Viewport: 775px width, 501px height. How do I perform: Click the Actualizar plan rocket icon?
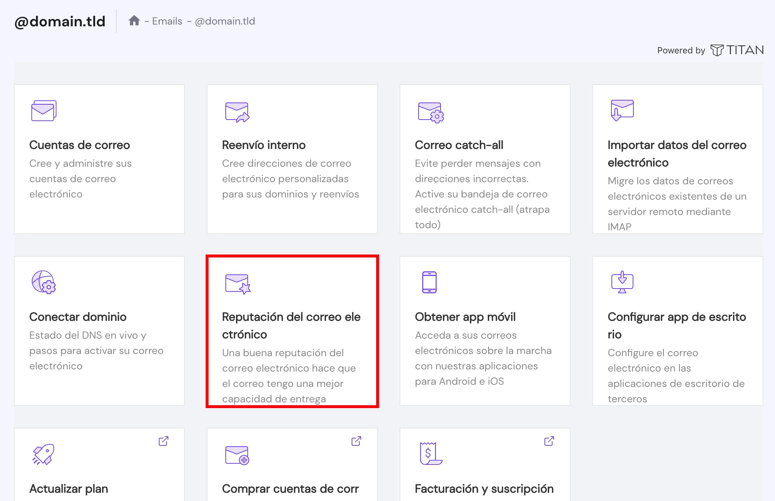coord(44,454)
